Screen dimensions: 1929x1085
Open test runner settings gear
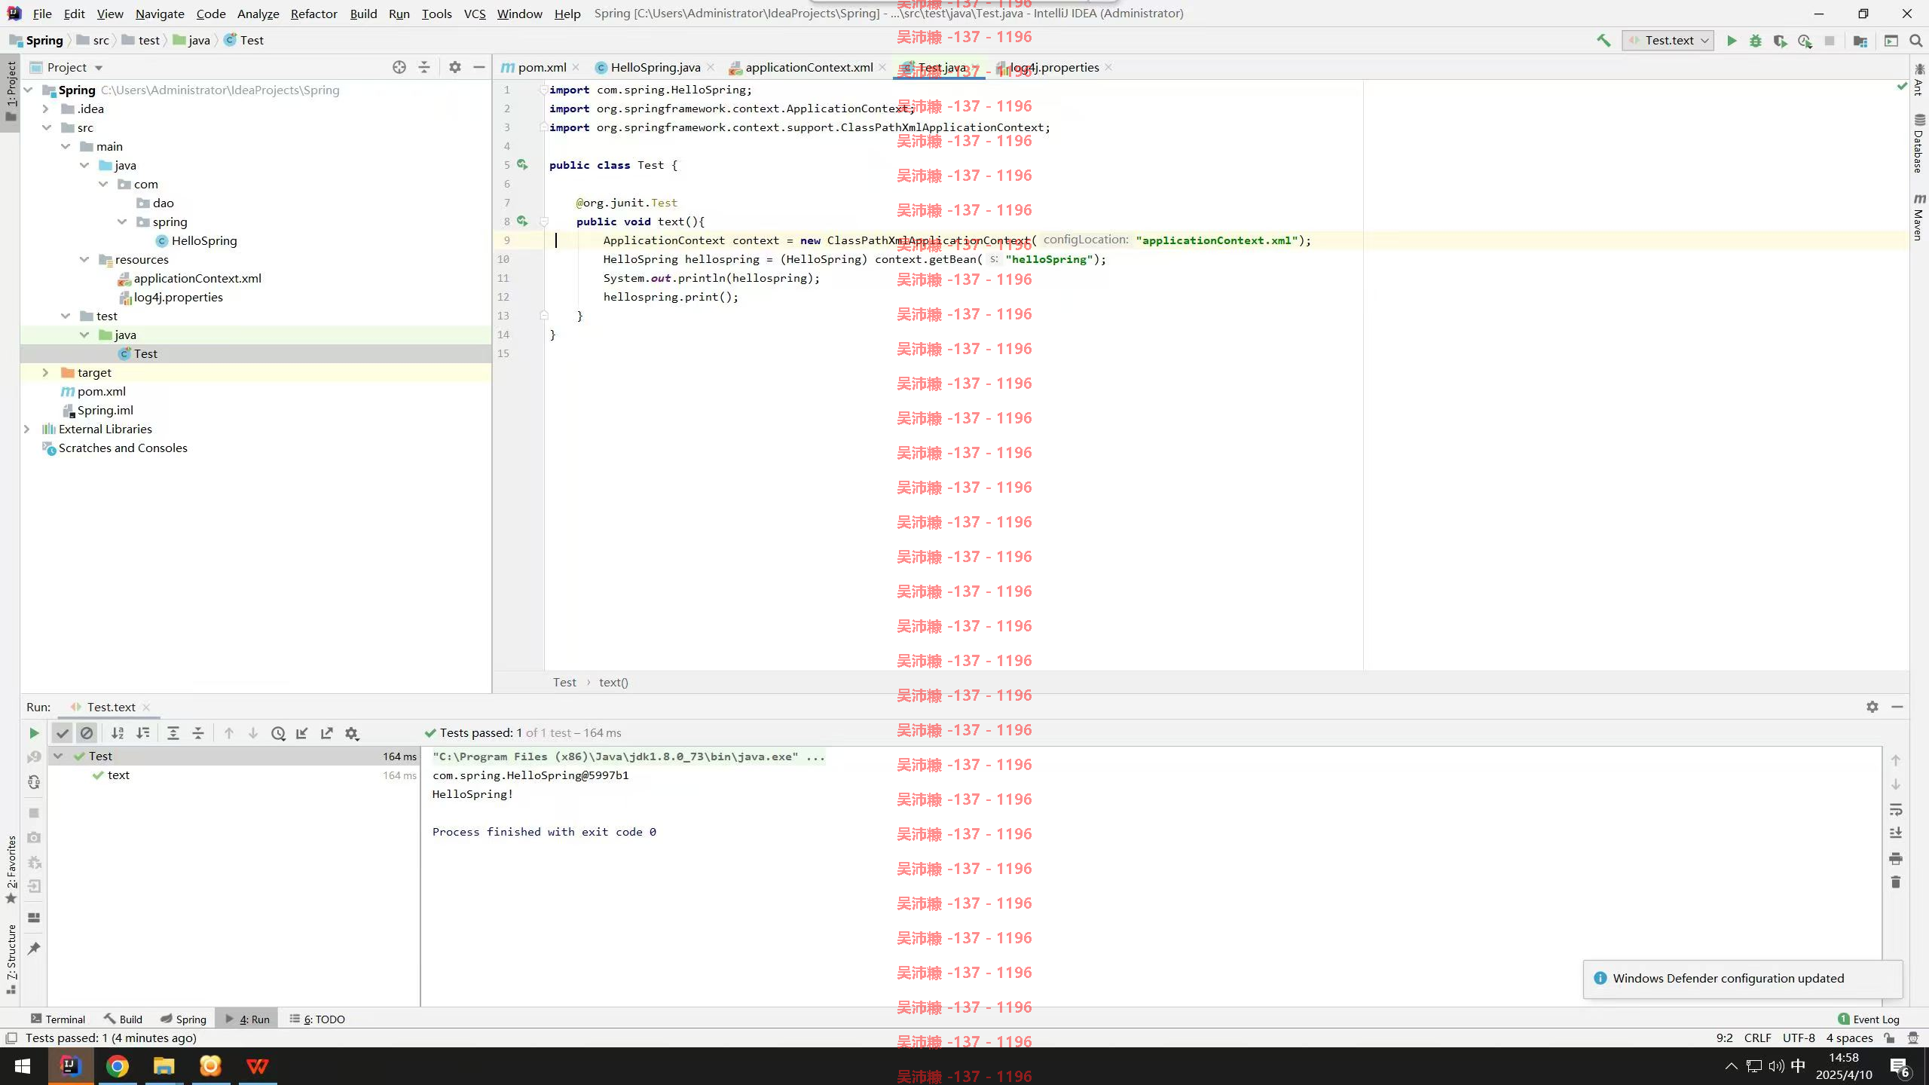[x=352, y=733]
